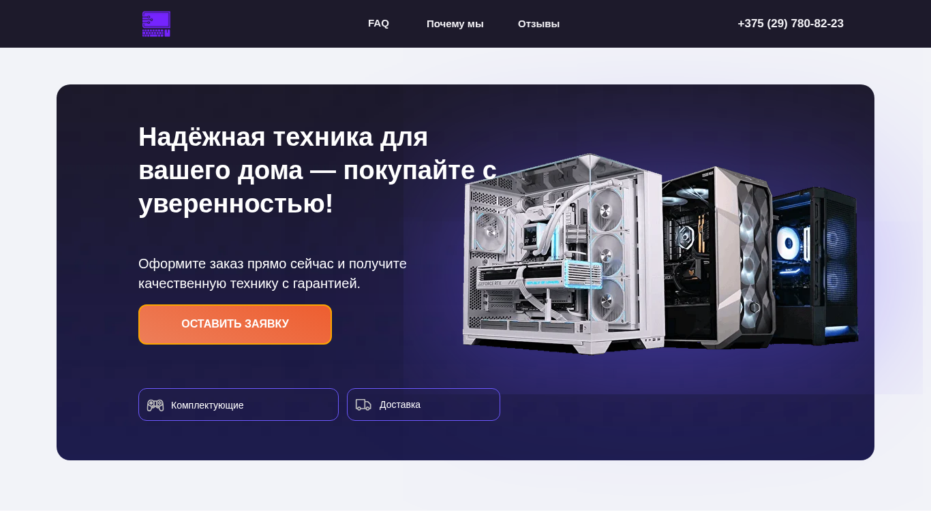Click the gamepad icon in Комплектующие
The width and height of the screenshot is (931, 523).
point(155,405)
